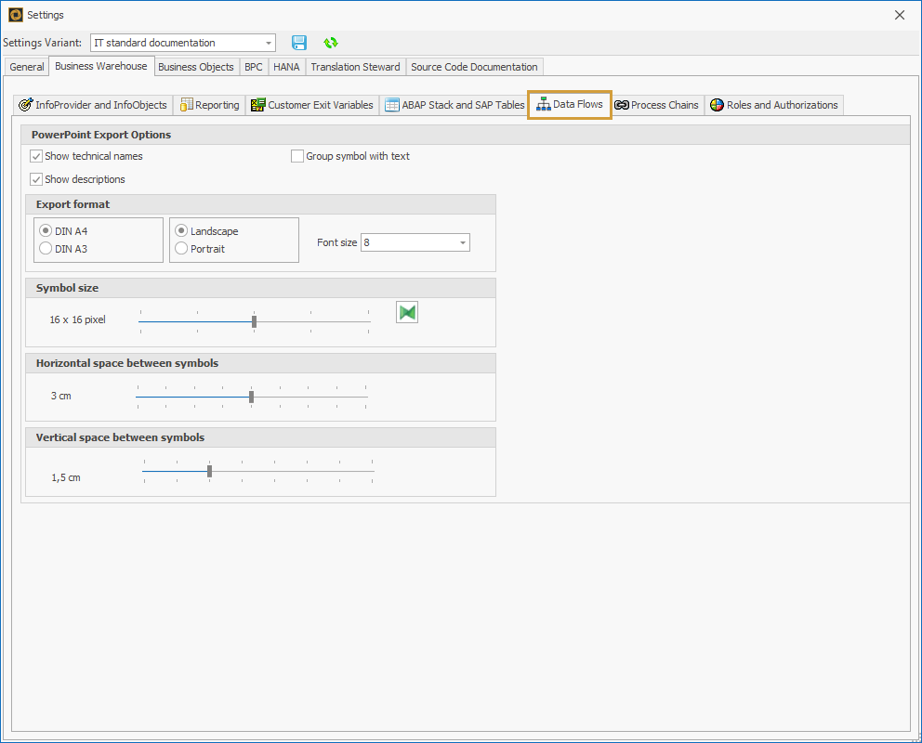Open the Settings Variant dropdown
The width and height of the screenshot is (922, 743).
tap(269, 43)
